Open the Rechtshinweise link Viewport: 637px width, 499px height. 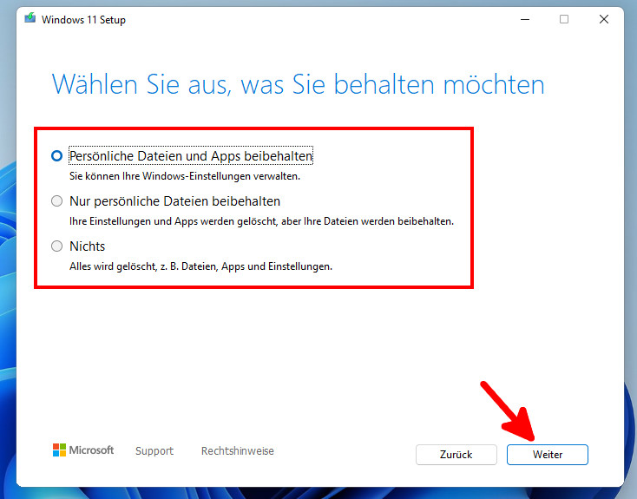tap(238, 450)
